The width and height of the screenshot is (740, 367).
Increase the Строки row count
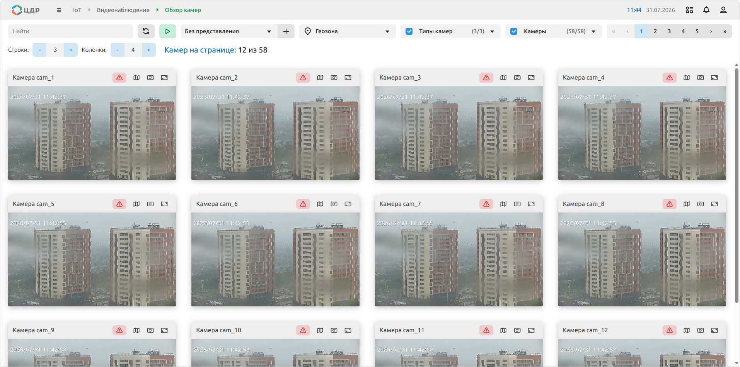point(71,50)
